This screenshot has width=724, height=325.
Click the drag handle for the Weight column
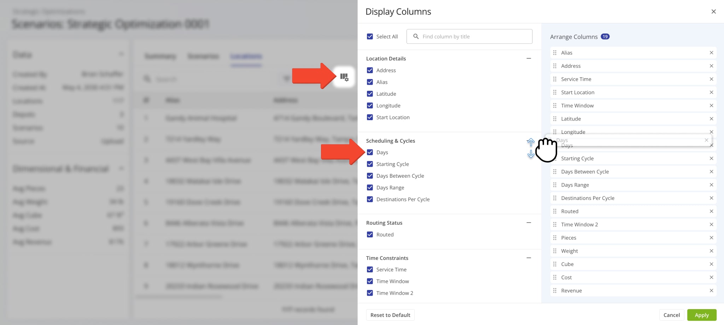pos(555,251)
